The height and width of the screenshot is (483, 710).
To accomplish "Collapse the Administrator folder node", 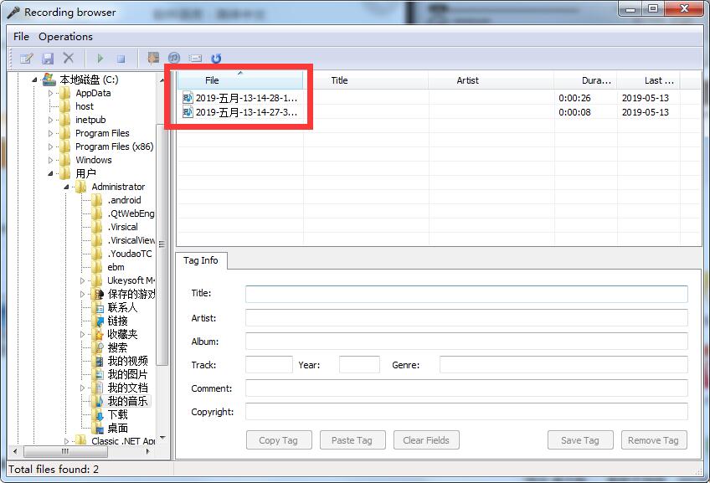I will pyautogui.click(x=67, y=187).
